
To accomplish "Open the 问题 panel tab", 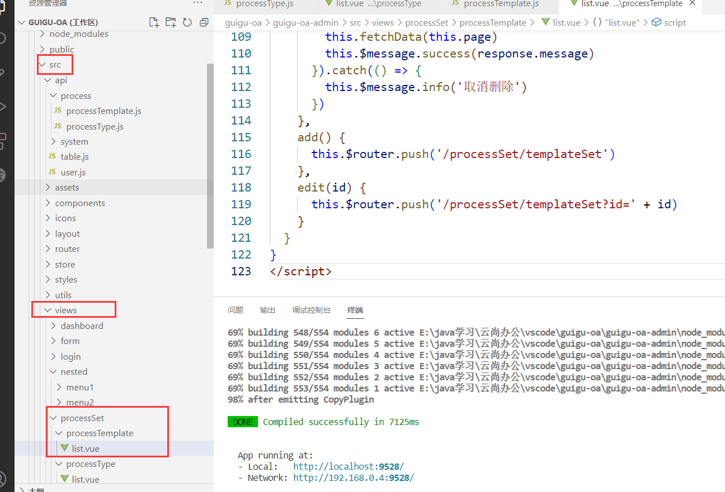I will 236,310.
